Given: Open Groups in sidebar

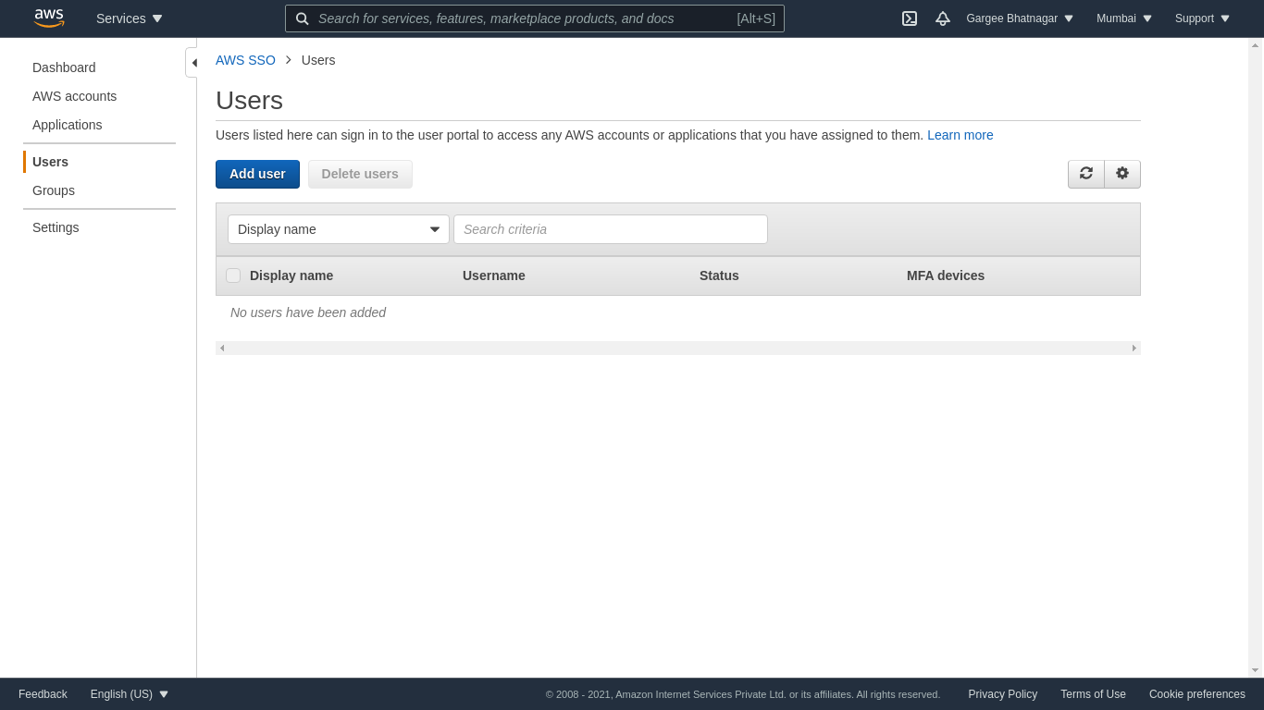Looking at the screenshot, I should [54, 190].
